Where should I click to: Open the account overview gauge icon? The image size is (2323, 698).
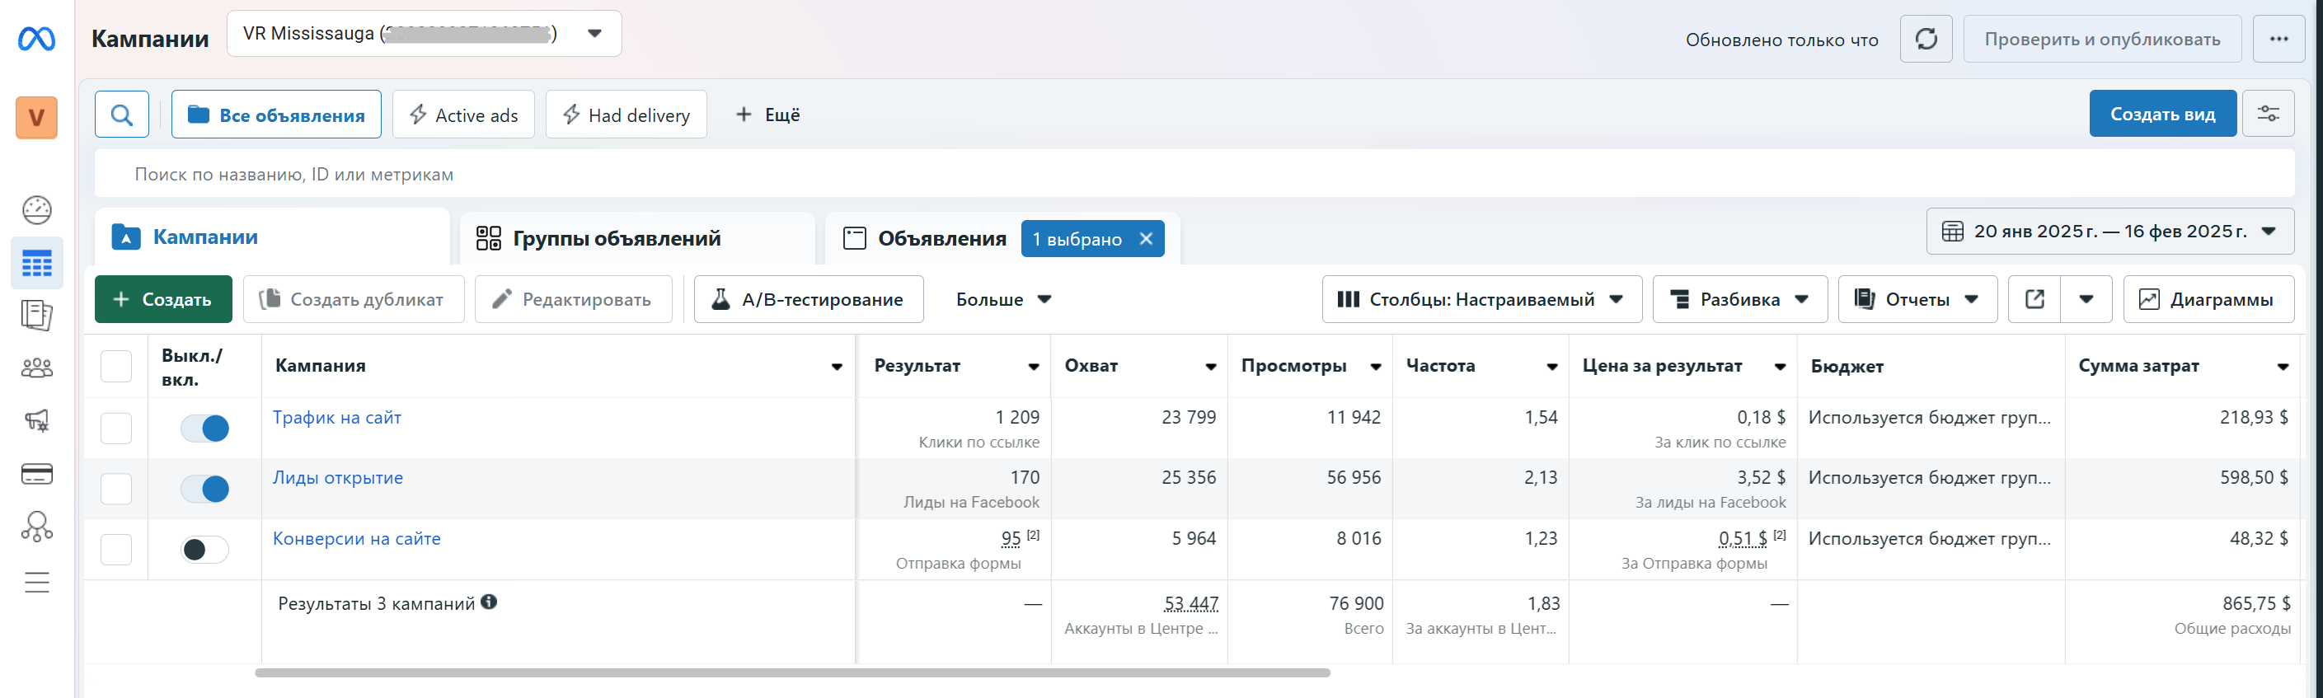[37, 210]
